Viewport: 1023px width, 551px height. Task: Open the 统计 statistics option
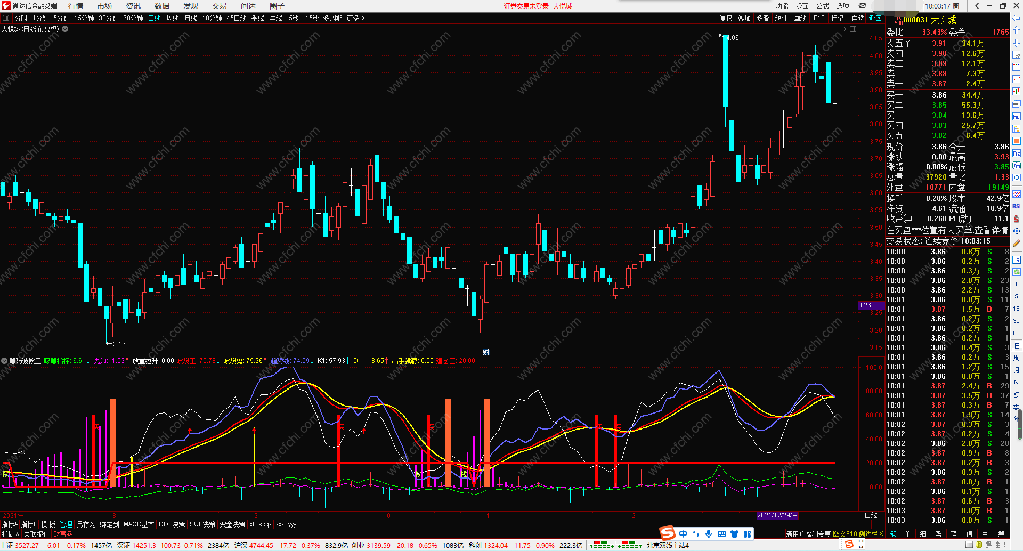781,18
